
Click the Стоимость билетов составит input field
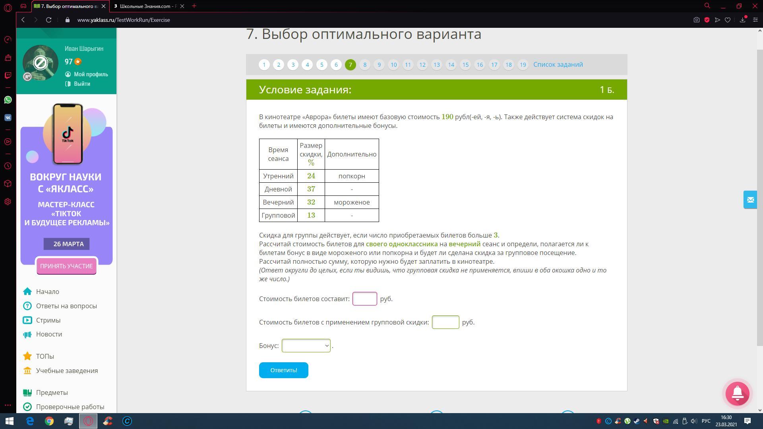point(364,299)
